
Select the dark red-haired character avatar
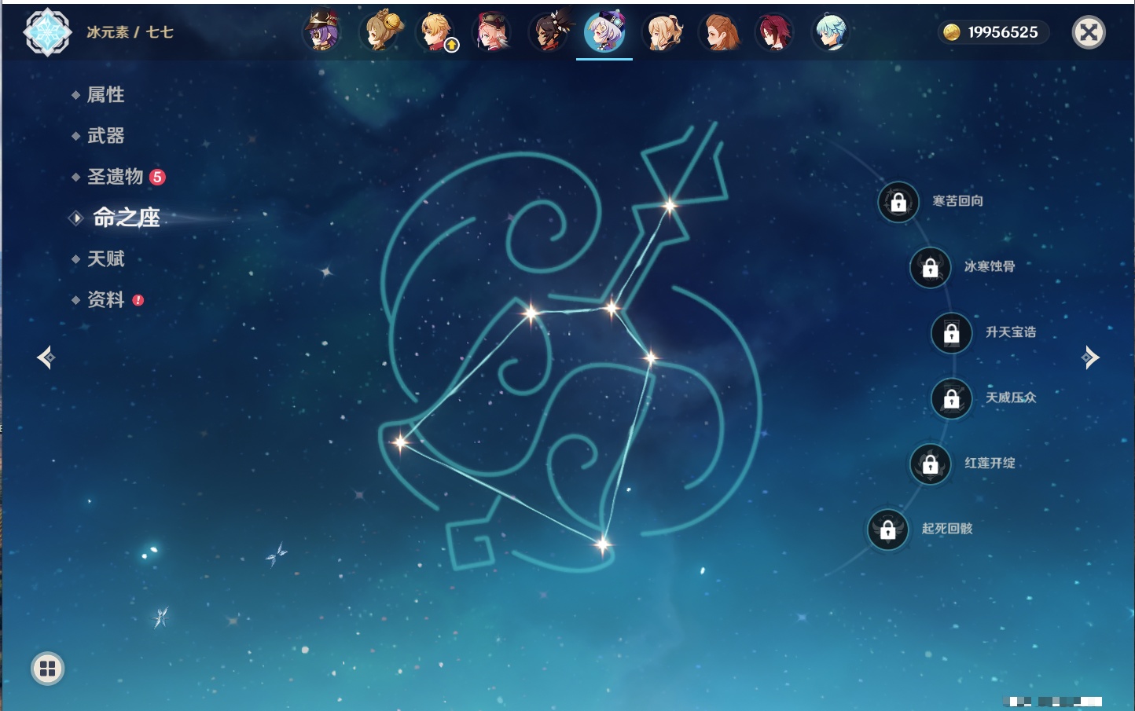click(774, 32)
